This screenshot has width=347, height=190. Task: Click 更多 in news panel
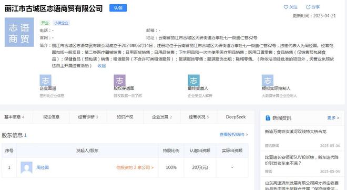pyautogui.click(x=333, y=118)
